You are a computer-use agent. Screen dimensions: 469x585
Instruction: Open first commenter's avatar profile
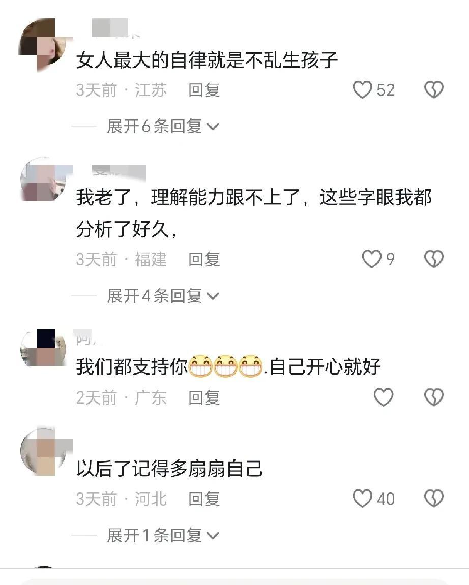click(43, 44)
